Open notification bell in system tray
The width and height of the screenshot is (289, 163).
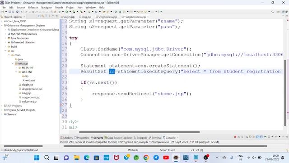pyautogui.click(x=283, y=158)
